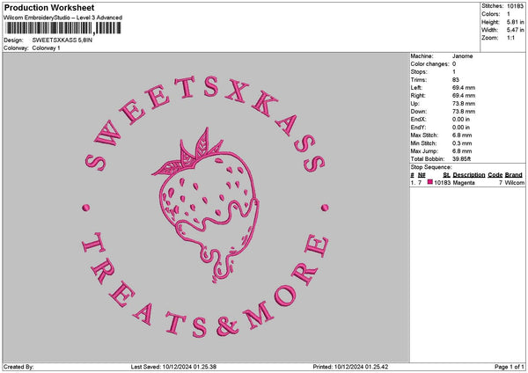Click the barcode under the worksheet title
This screenshot has height=373, width=528.
(x=63, y=28)
